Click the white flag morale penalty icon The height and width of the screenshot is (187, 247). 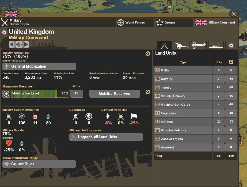[x=134, y=116]
